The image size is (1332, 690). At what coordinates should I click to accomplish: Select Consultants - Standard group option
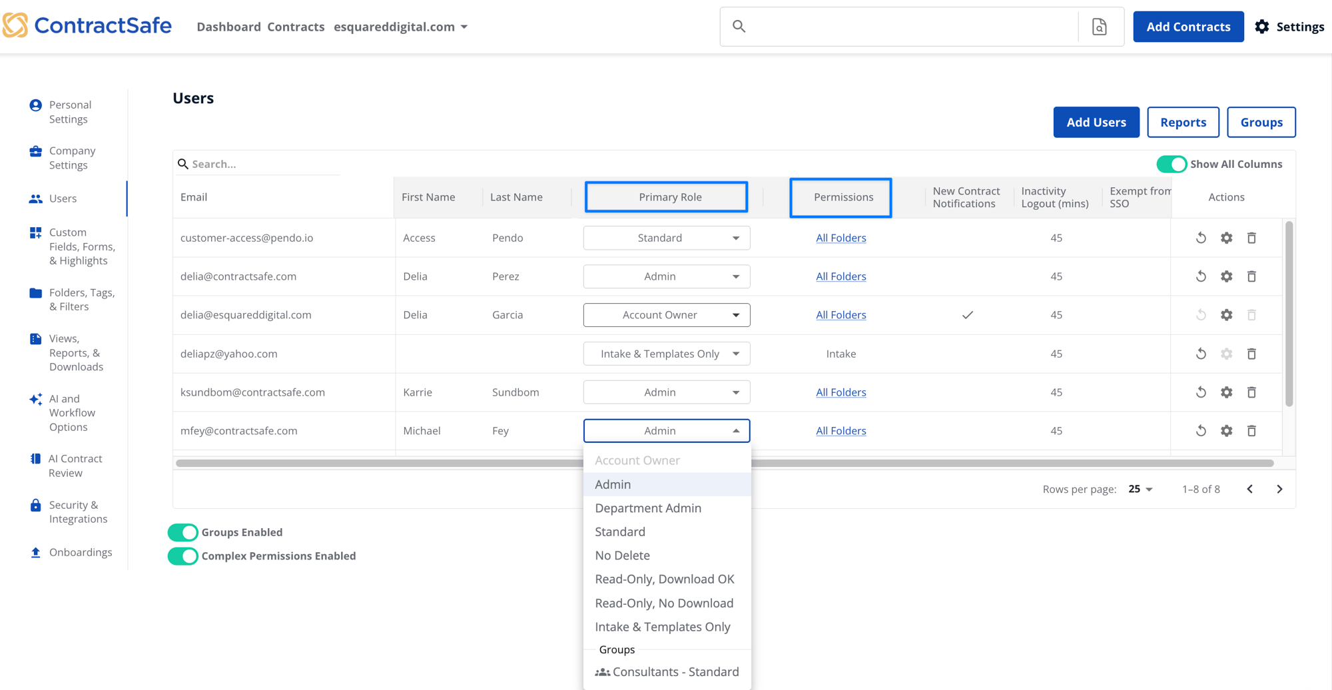coord(667,672)
